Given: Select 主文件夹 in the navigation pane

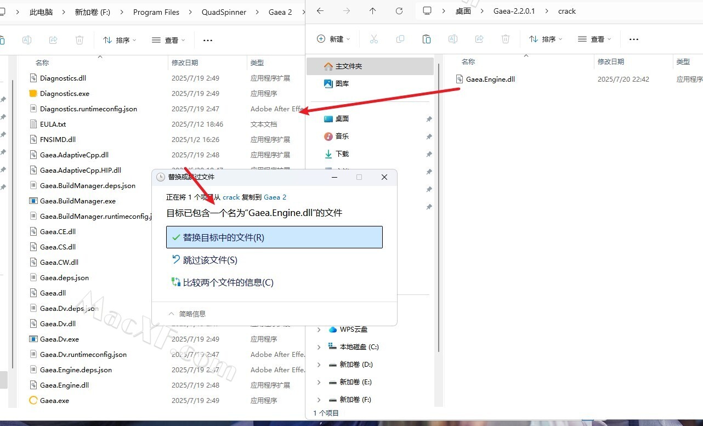Looking at the screenshot, I should pyautogui.click(x=370, y=66).
